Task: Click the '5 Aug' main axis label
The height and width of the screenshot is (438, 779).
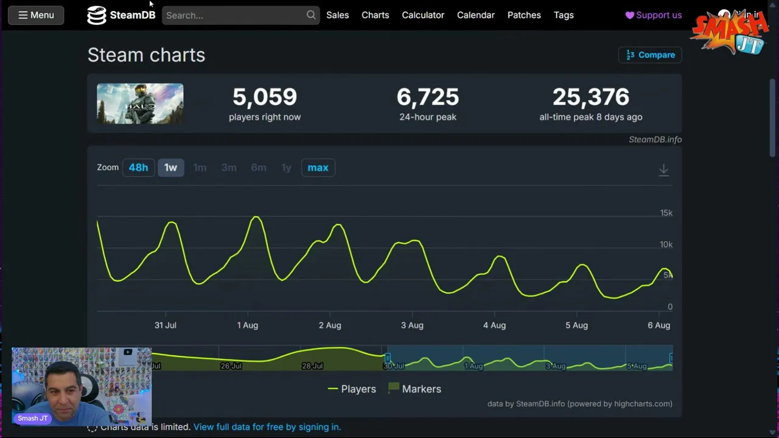Action: click(x=576, y=325)
